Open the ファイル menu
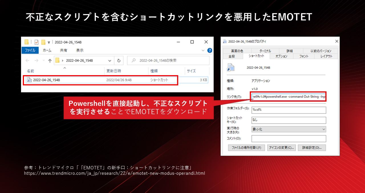 [30, 50]
